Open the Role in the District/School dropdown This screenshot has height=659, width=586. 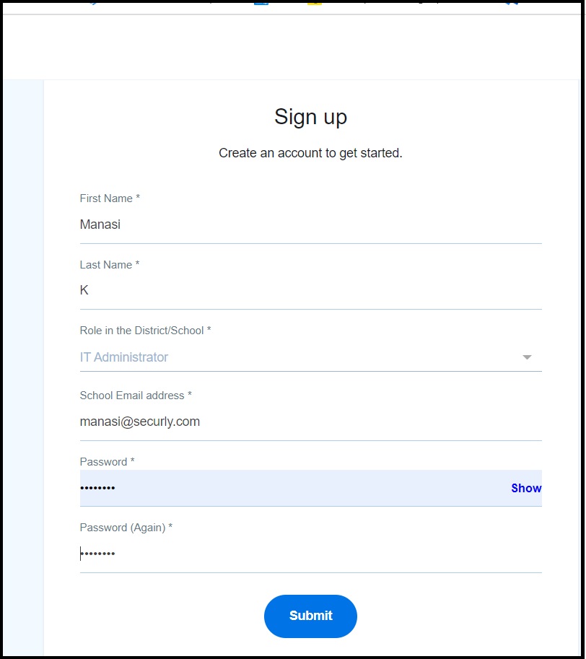point(310,357)
